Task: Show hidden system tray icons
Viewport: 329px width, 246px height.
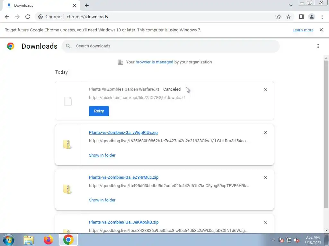Action: [273, 240]
